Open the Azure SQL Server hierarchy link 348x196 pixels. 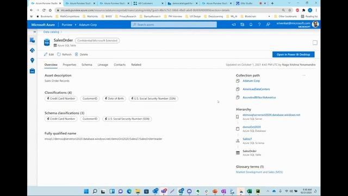click(x=271, y=115)
